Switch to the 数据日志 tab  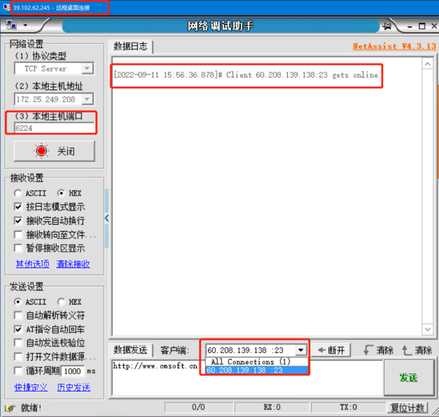coord(131,47)
